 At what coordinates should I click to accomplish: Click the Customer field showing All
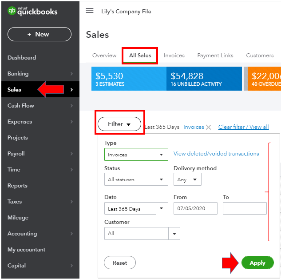pos(136,233)
